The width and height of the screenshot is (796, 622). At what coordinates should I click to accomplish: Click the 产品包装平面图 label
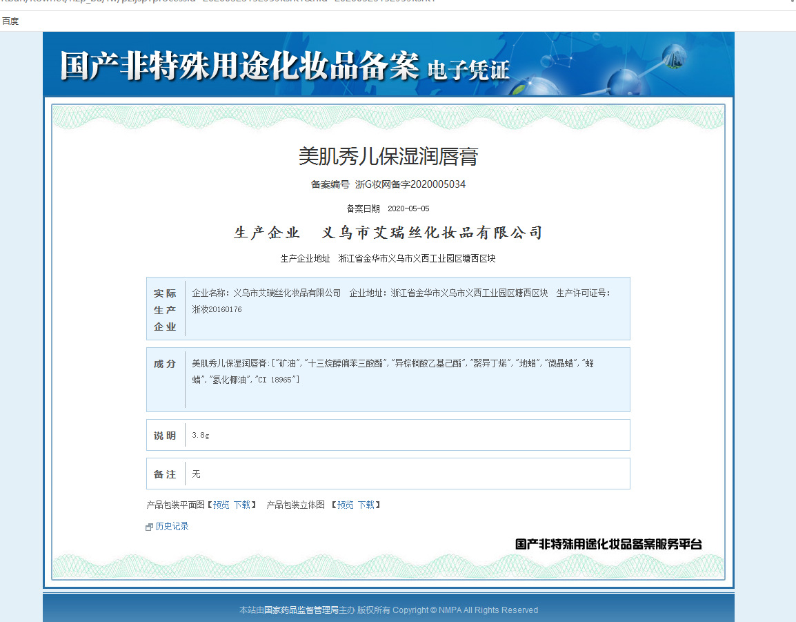pyautogui.click(x=176, y=505)
